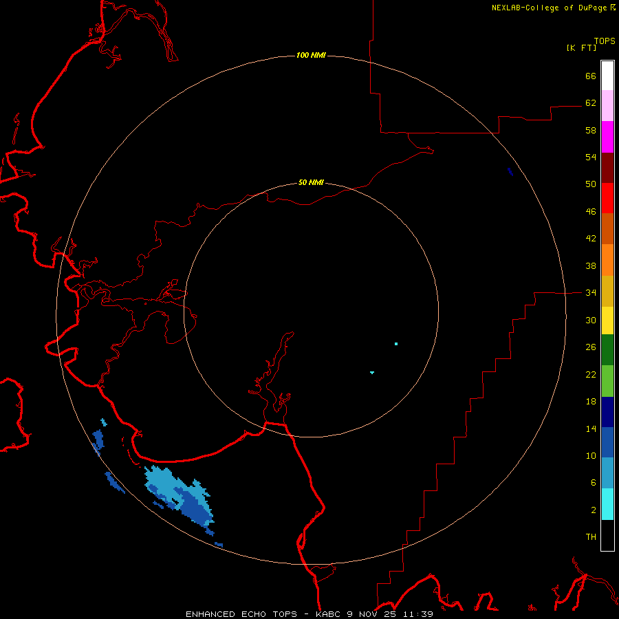Click the "11:39" timestamp
The width and height of the screenshot is (619, 619).
(418, 614)
